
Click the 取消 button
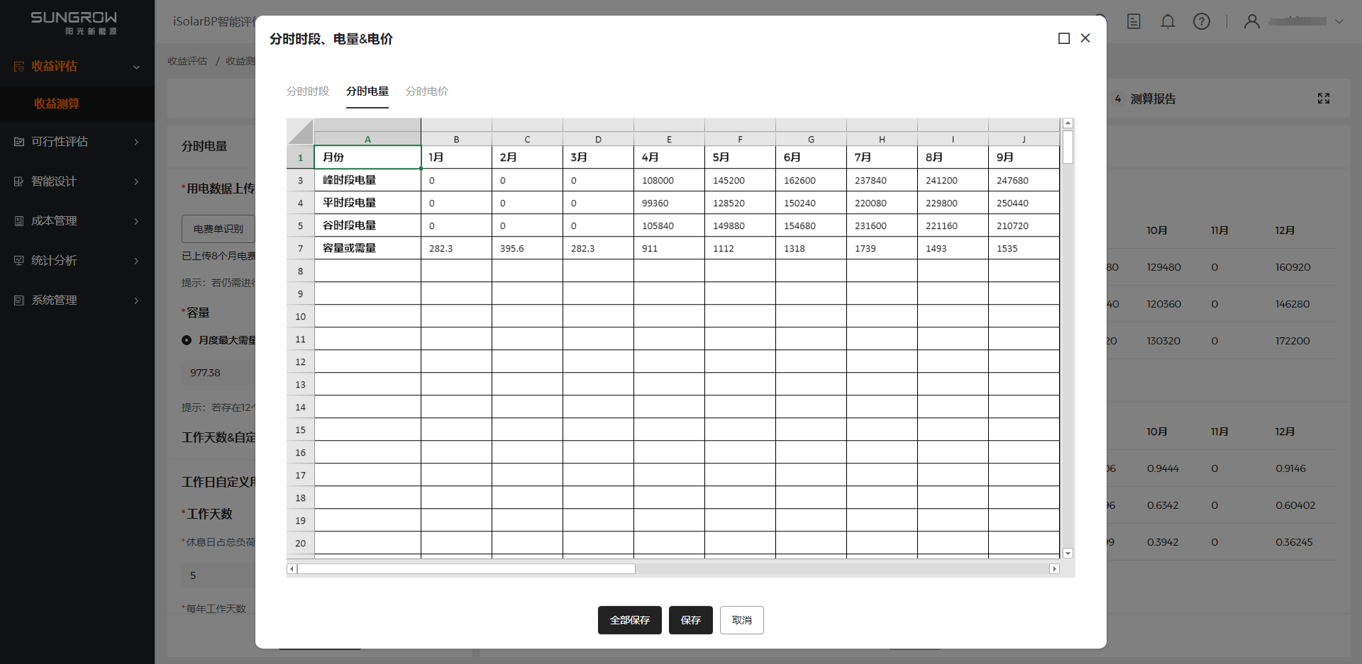pyautogui.click(x=741, y=620)
